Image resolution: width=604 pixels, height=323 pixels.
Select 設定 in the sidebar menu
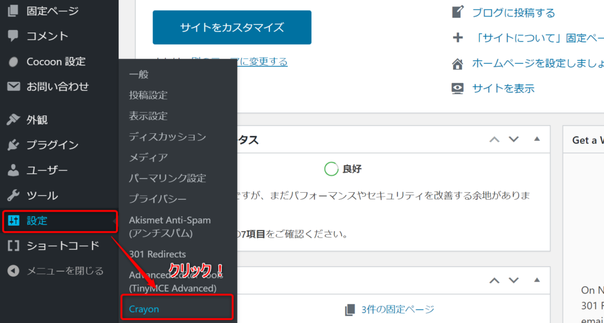[x=60, y=221]
